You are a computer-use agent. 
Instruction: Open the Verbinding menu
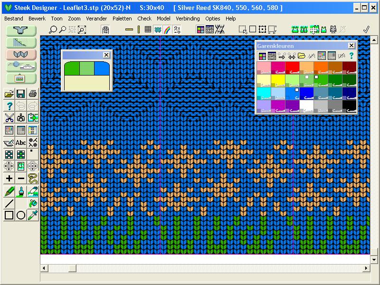click(188, 19)
